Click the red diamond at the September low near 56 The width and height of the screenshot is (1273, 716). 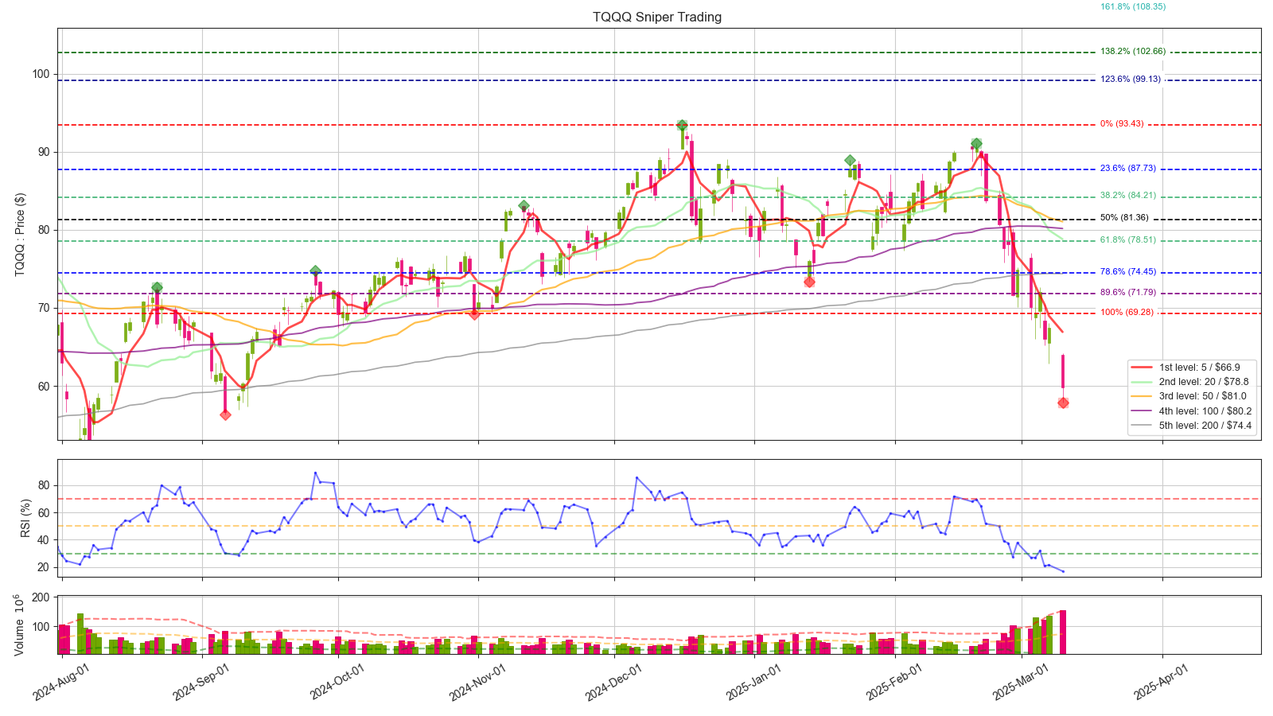[x=225, y=414]
